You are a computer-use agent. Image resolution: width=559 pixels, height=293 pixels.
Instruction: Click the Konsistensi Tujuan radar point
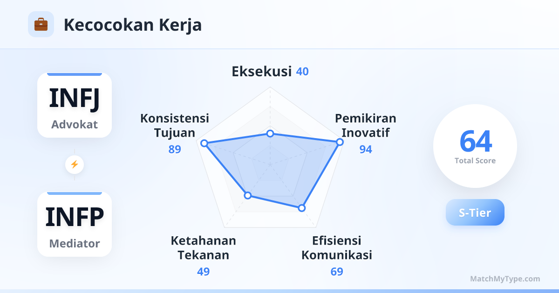click(x=204, y=143)
